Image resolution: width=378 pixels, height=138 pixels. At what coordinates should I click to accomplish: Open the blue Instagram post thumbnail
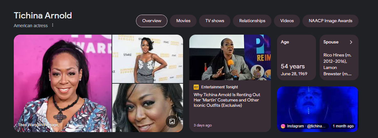point(318,109)
